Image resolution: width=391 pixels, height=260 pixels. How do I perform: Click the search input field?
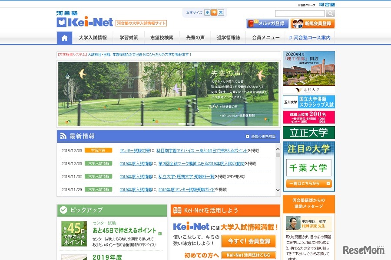point(300,13)
